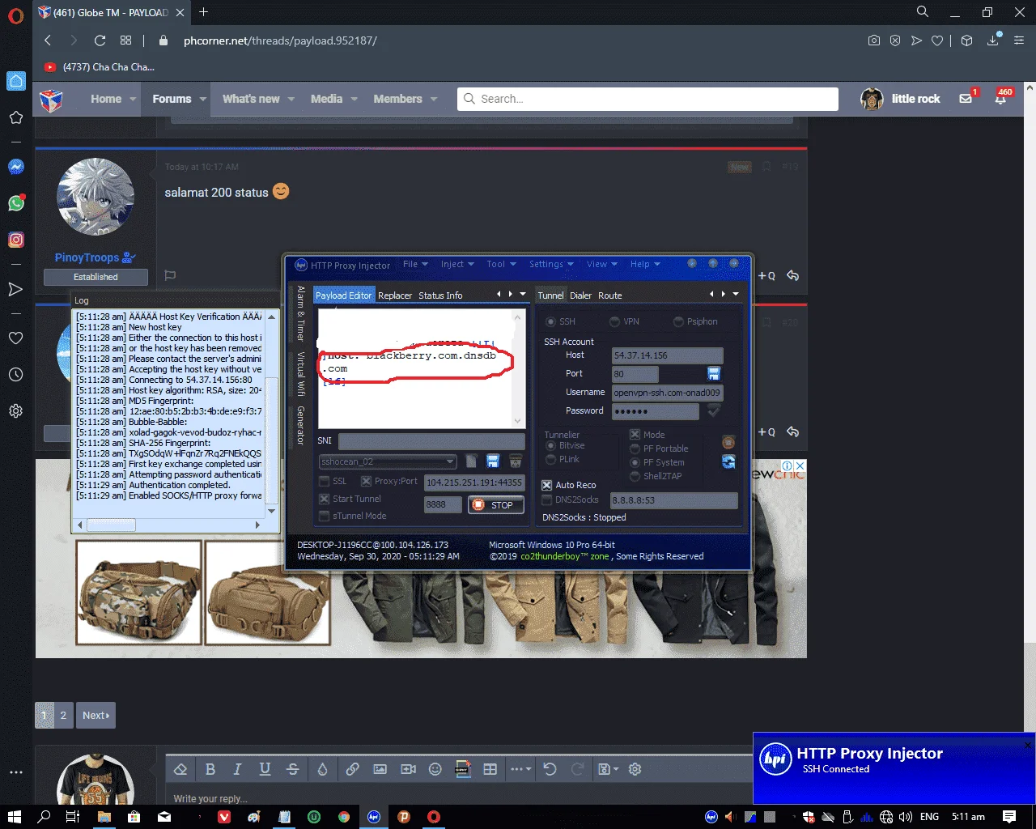
Task: Open the editor More options ellipsis dropdown
Action: 520,769
